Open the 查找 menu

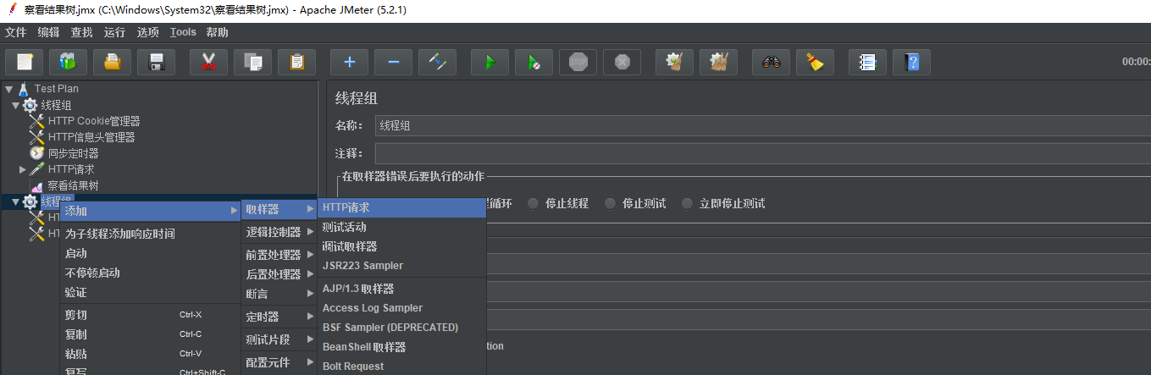tap(82, 32)
